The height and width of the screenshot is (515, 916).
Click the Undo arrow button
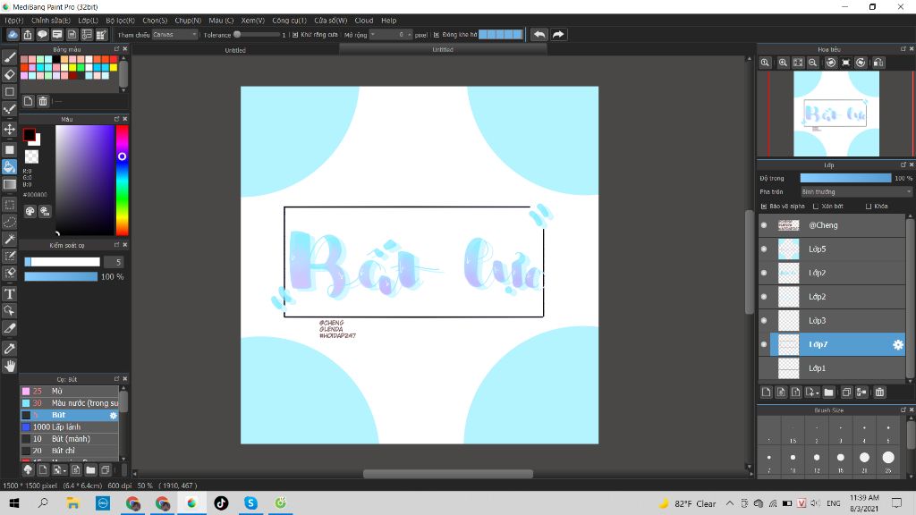point(539,35)
